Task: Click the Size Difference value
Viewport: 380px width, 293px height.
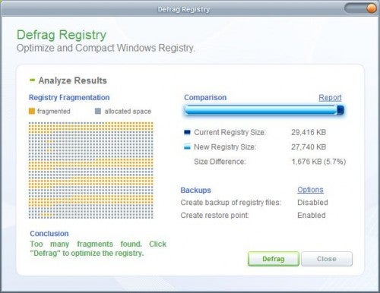Action: coord(318,162)
